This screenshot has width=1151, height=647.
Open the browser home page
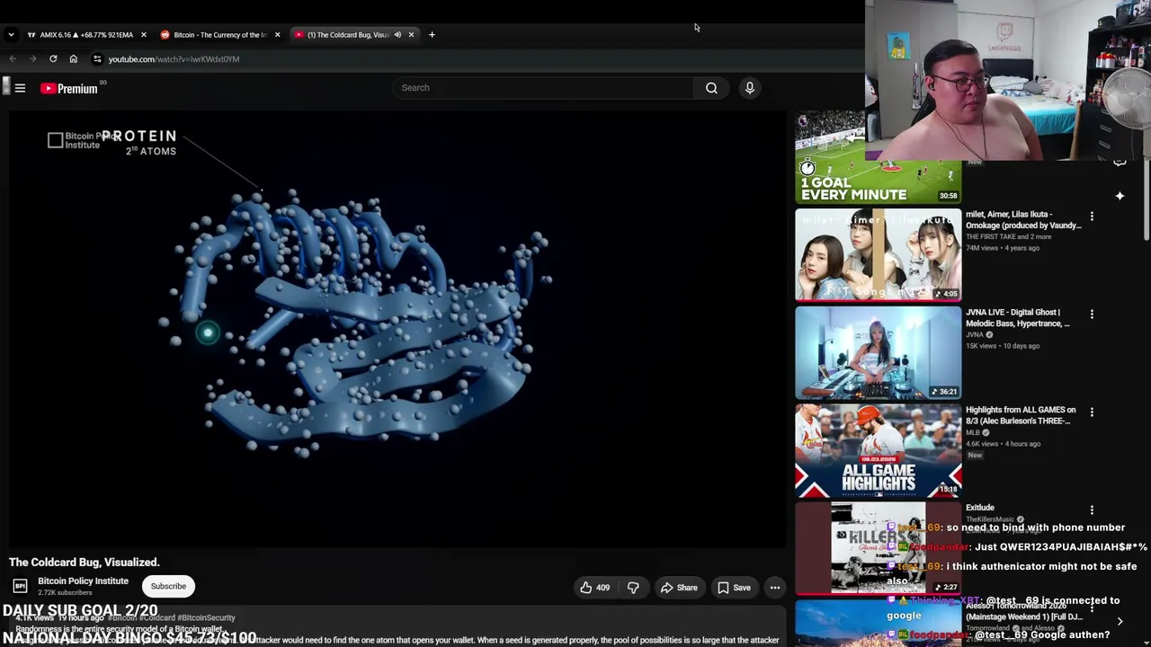(x=74, y=59)
